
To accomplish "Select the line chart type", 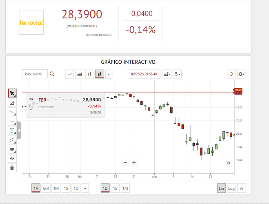I will [69, 74].
